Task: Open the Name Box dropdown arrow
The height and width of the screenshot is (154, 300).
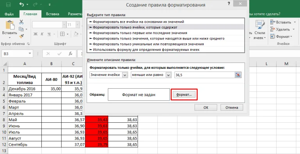Action: point(30,54)
